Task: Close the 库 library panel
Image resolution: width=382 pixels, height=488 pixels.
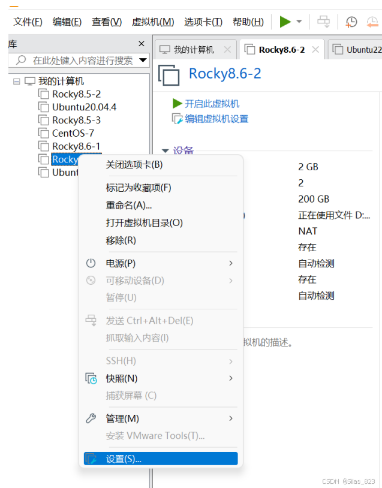Action: [142, 44]
